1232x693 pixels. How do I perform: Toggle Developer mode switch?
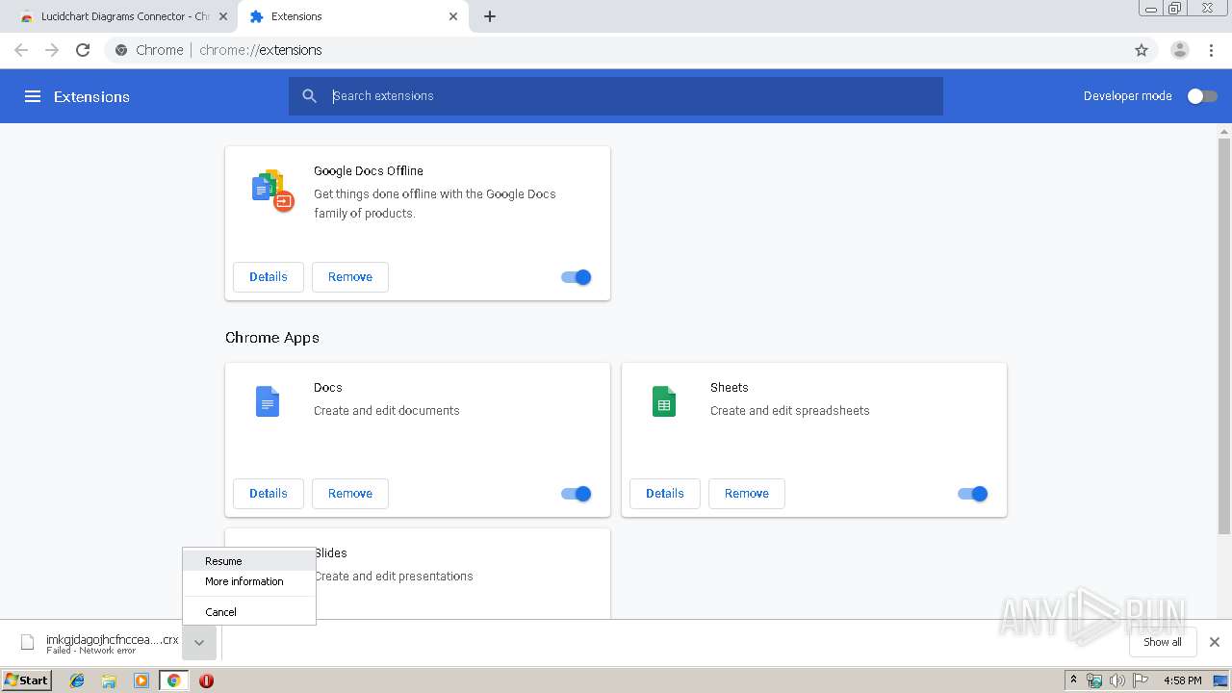coord(1201,96)
